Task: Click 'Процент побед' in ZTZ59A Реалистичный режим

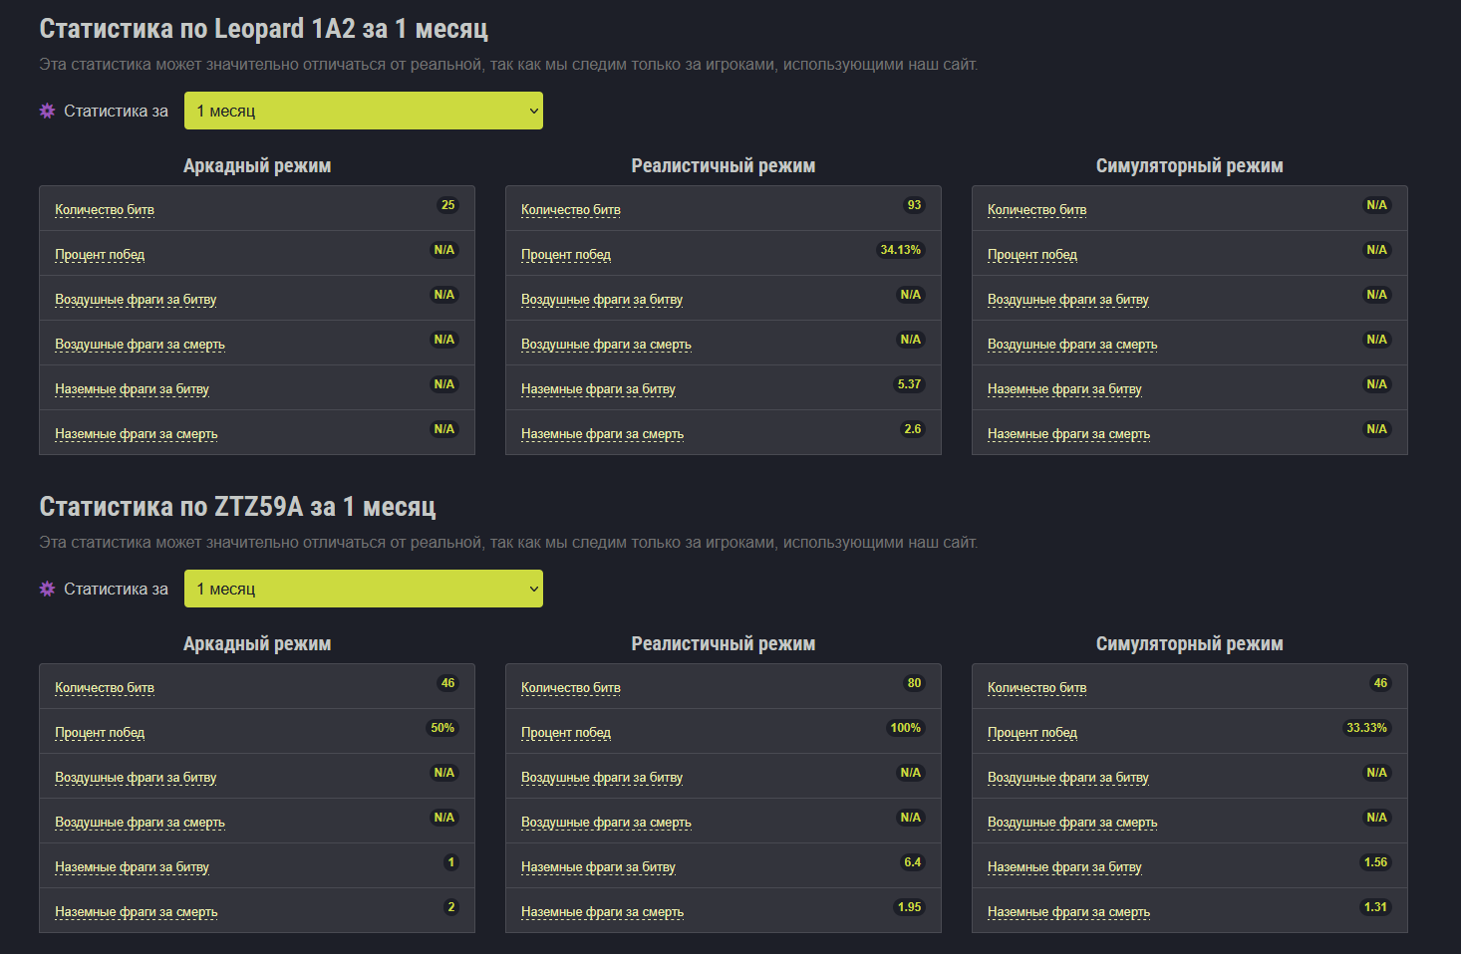Action: click(x=566, y=732)
